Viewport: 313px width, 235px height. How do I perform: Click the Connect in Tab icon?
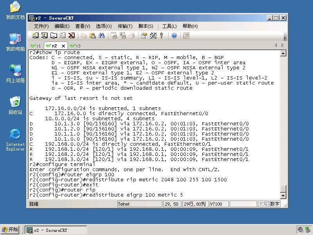click(53, 36)
